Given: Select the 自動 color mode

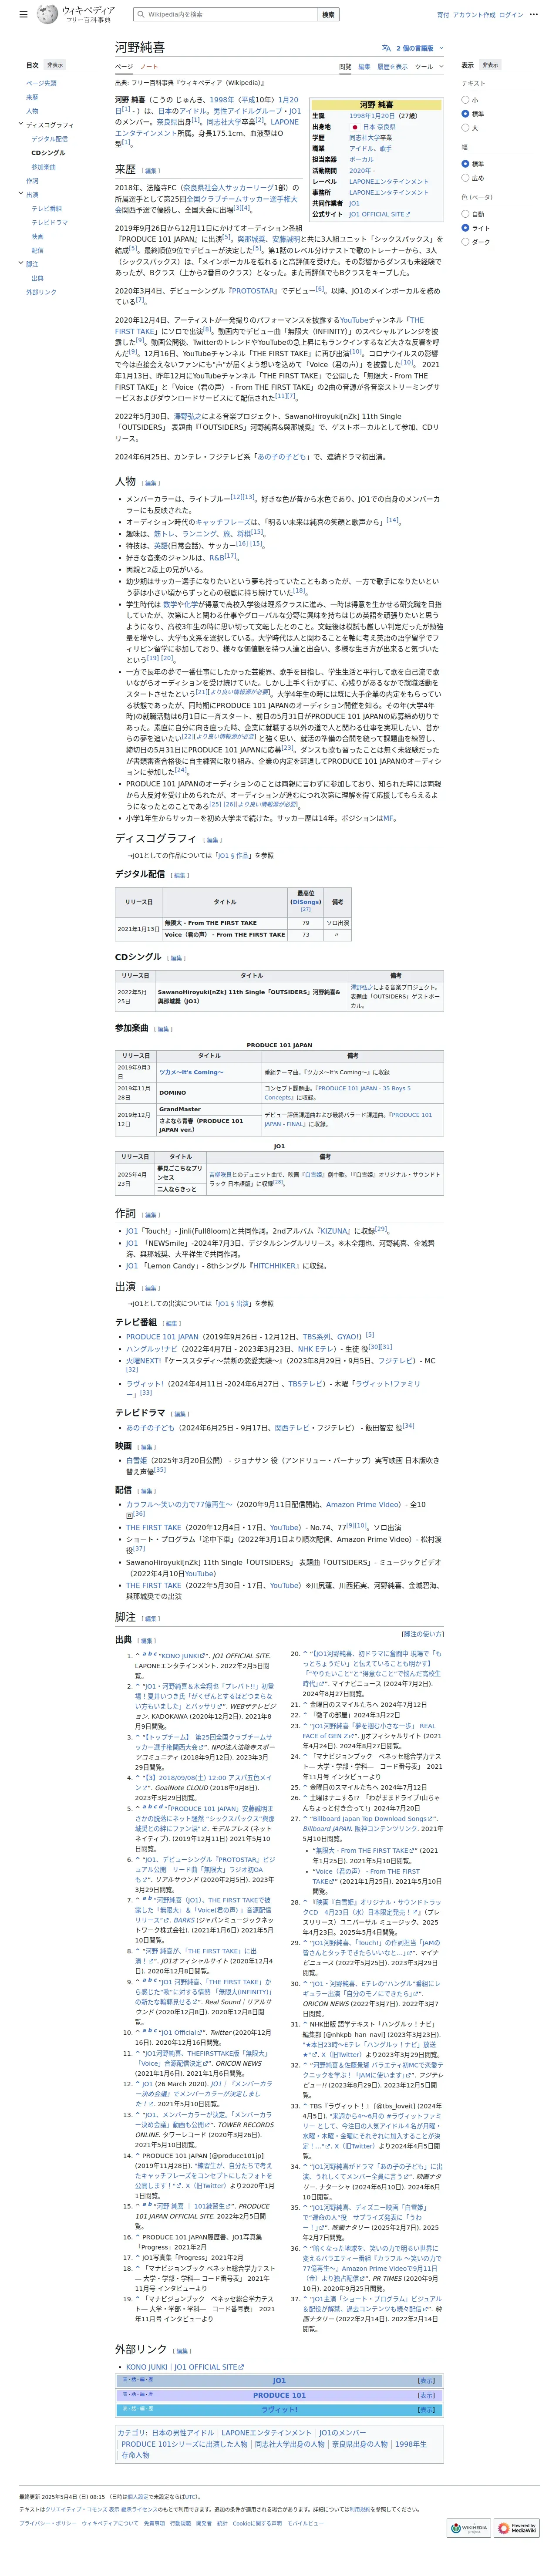Looking at the screenshot, I should coord(465,214).
